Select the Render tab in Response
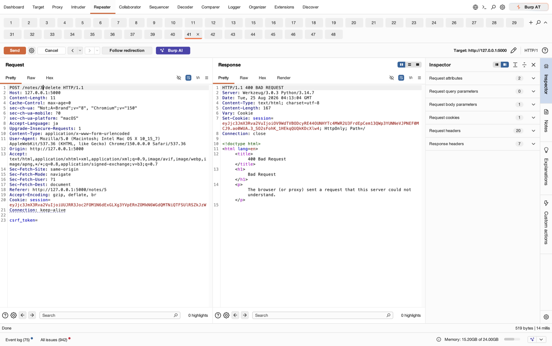The image size is (552, 346). click(x=284, y=78)
